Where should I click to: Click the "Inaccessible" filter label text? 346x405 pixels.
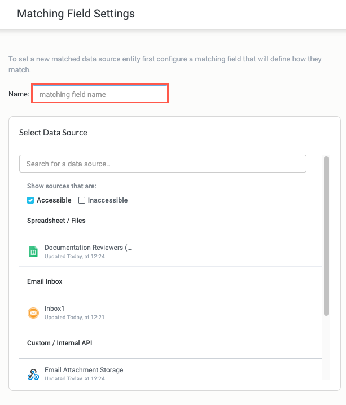coord(108,200)
